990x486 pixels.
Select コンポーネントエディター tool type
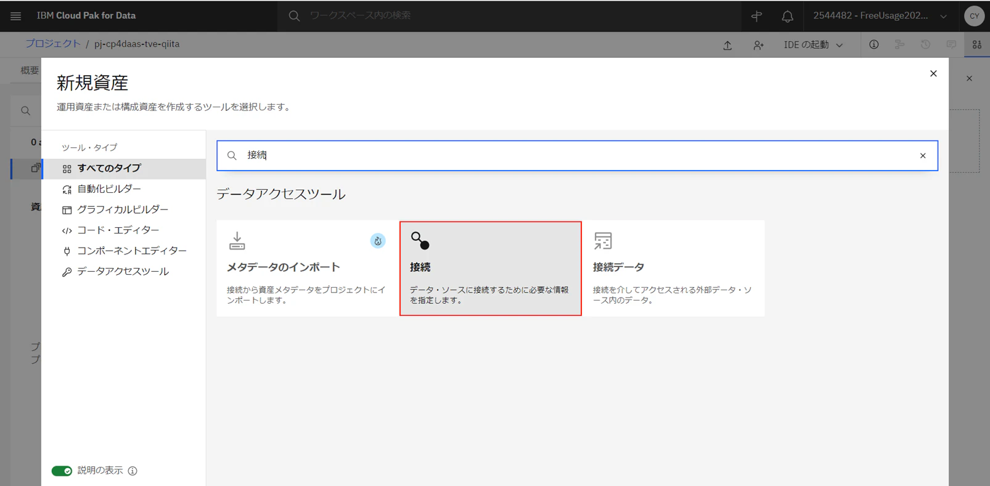(124, 251)
